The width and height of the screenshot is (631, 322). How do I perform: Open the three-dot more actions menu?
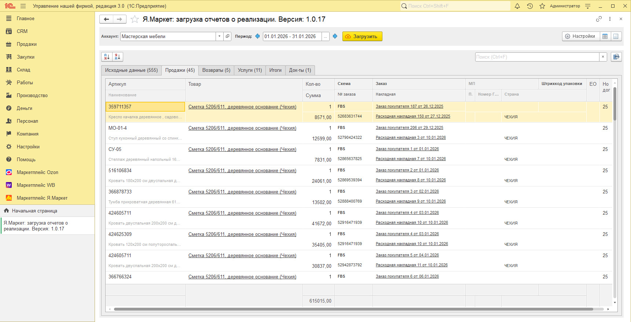coord(610,19)
